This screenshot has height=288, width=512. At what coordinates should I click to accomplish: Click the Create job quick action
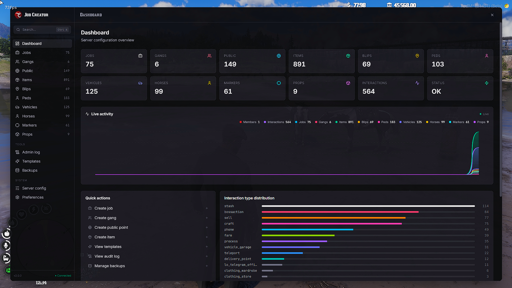148,208
